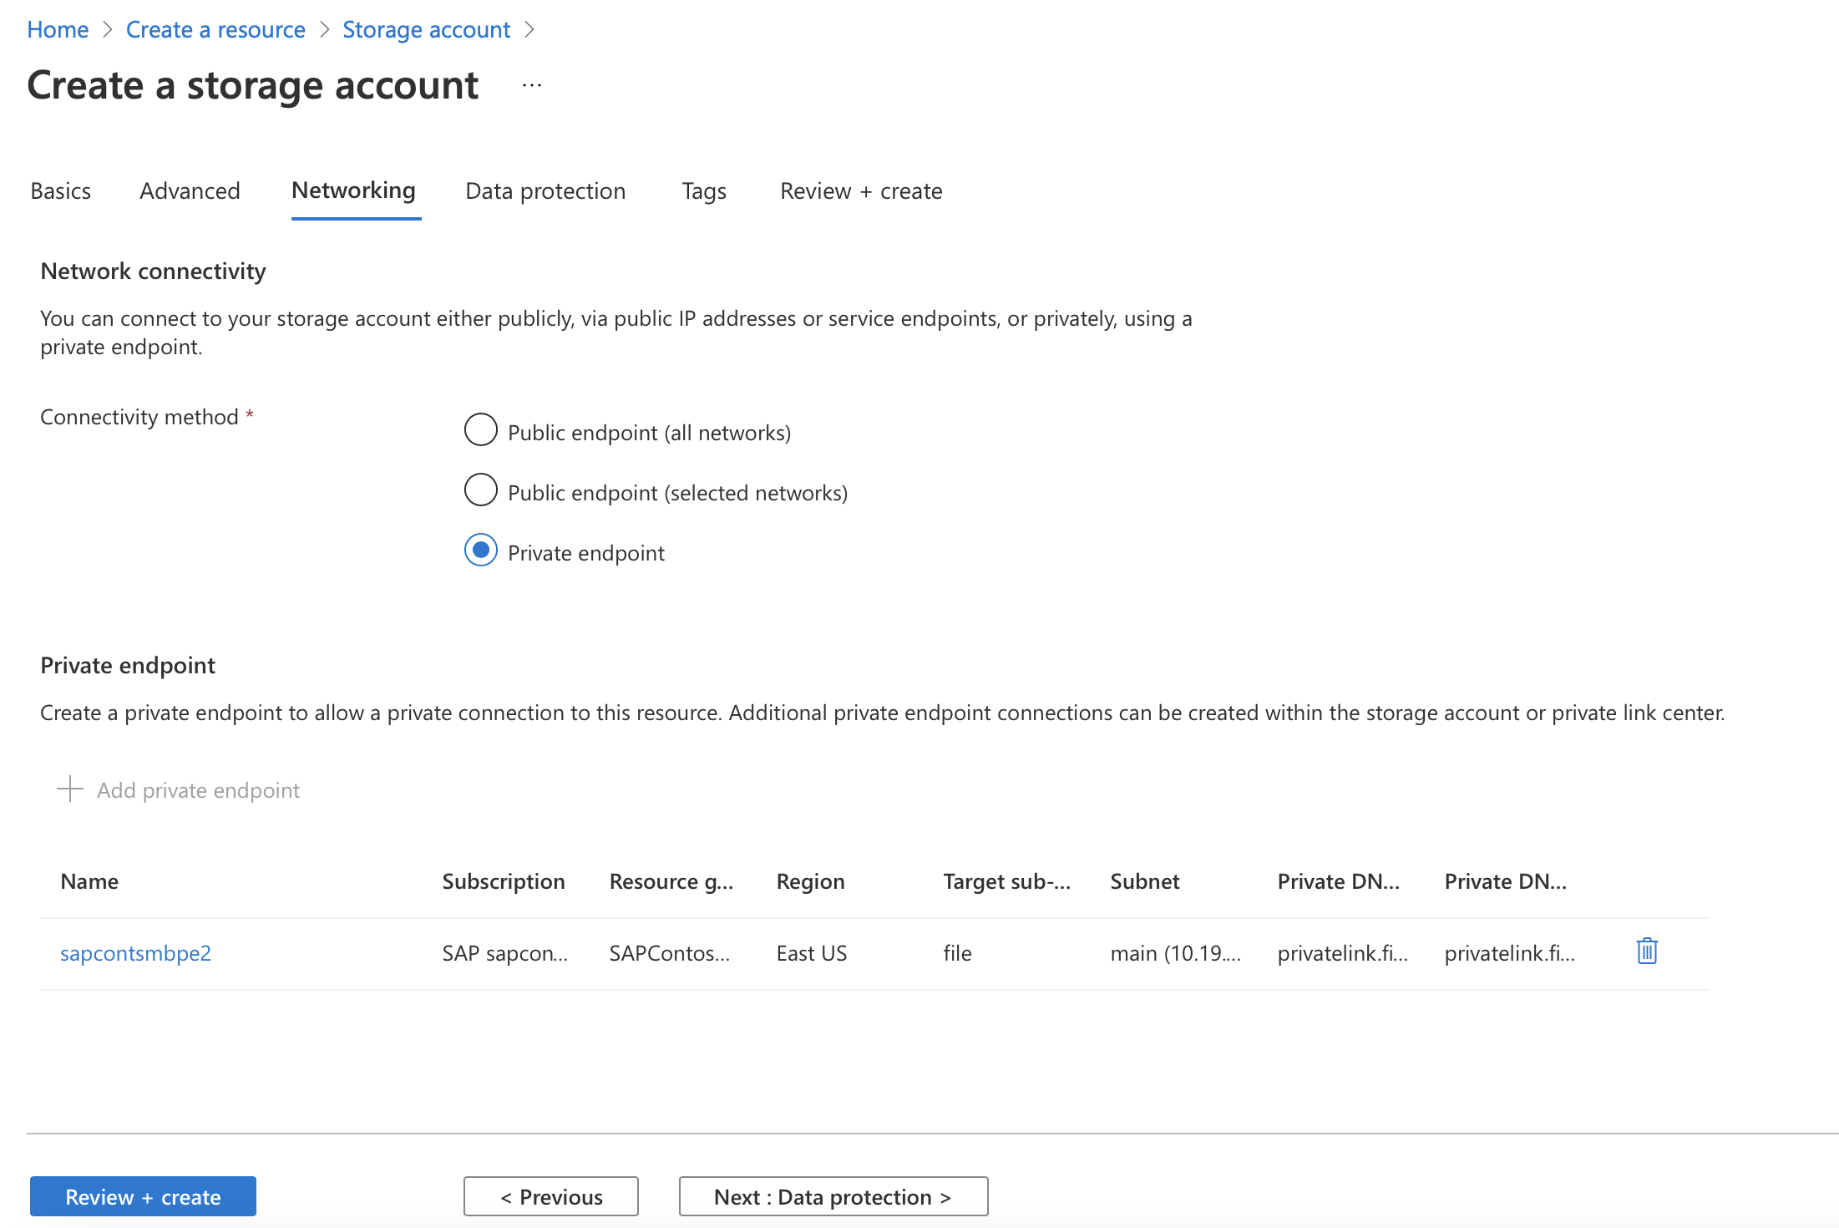Image resolution: width=1839 pixels, height=1228 pixels.
Task: Click the delete icon for sapcontsmbpe2
Action: 1647,951
